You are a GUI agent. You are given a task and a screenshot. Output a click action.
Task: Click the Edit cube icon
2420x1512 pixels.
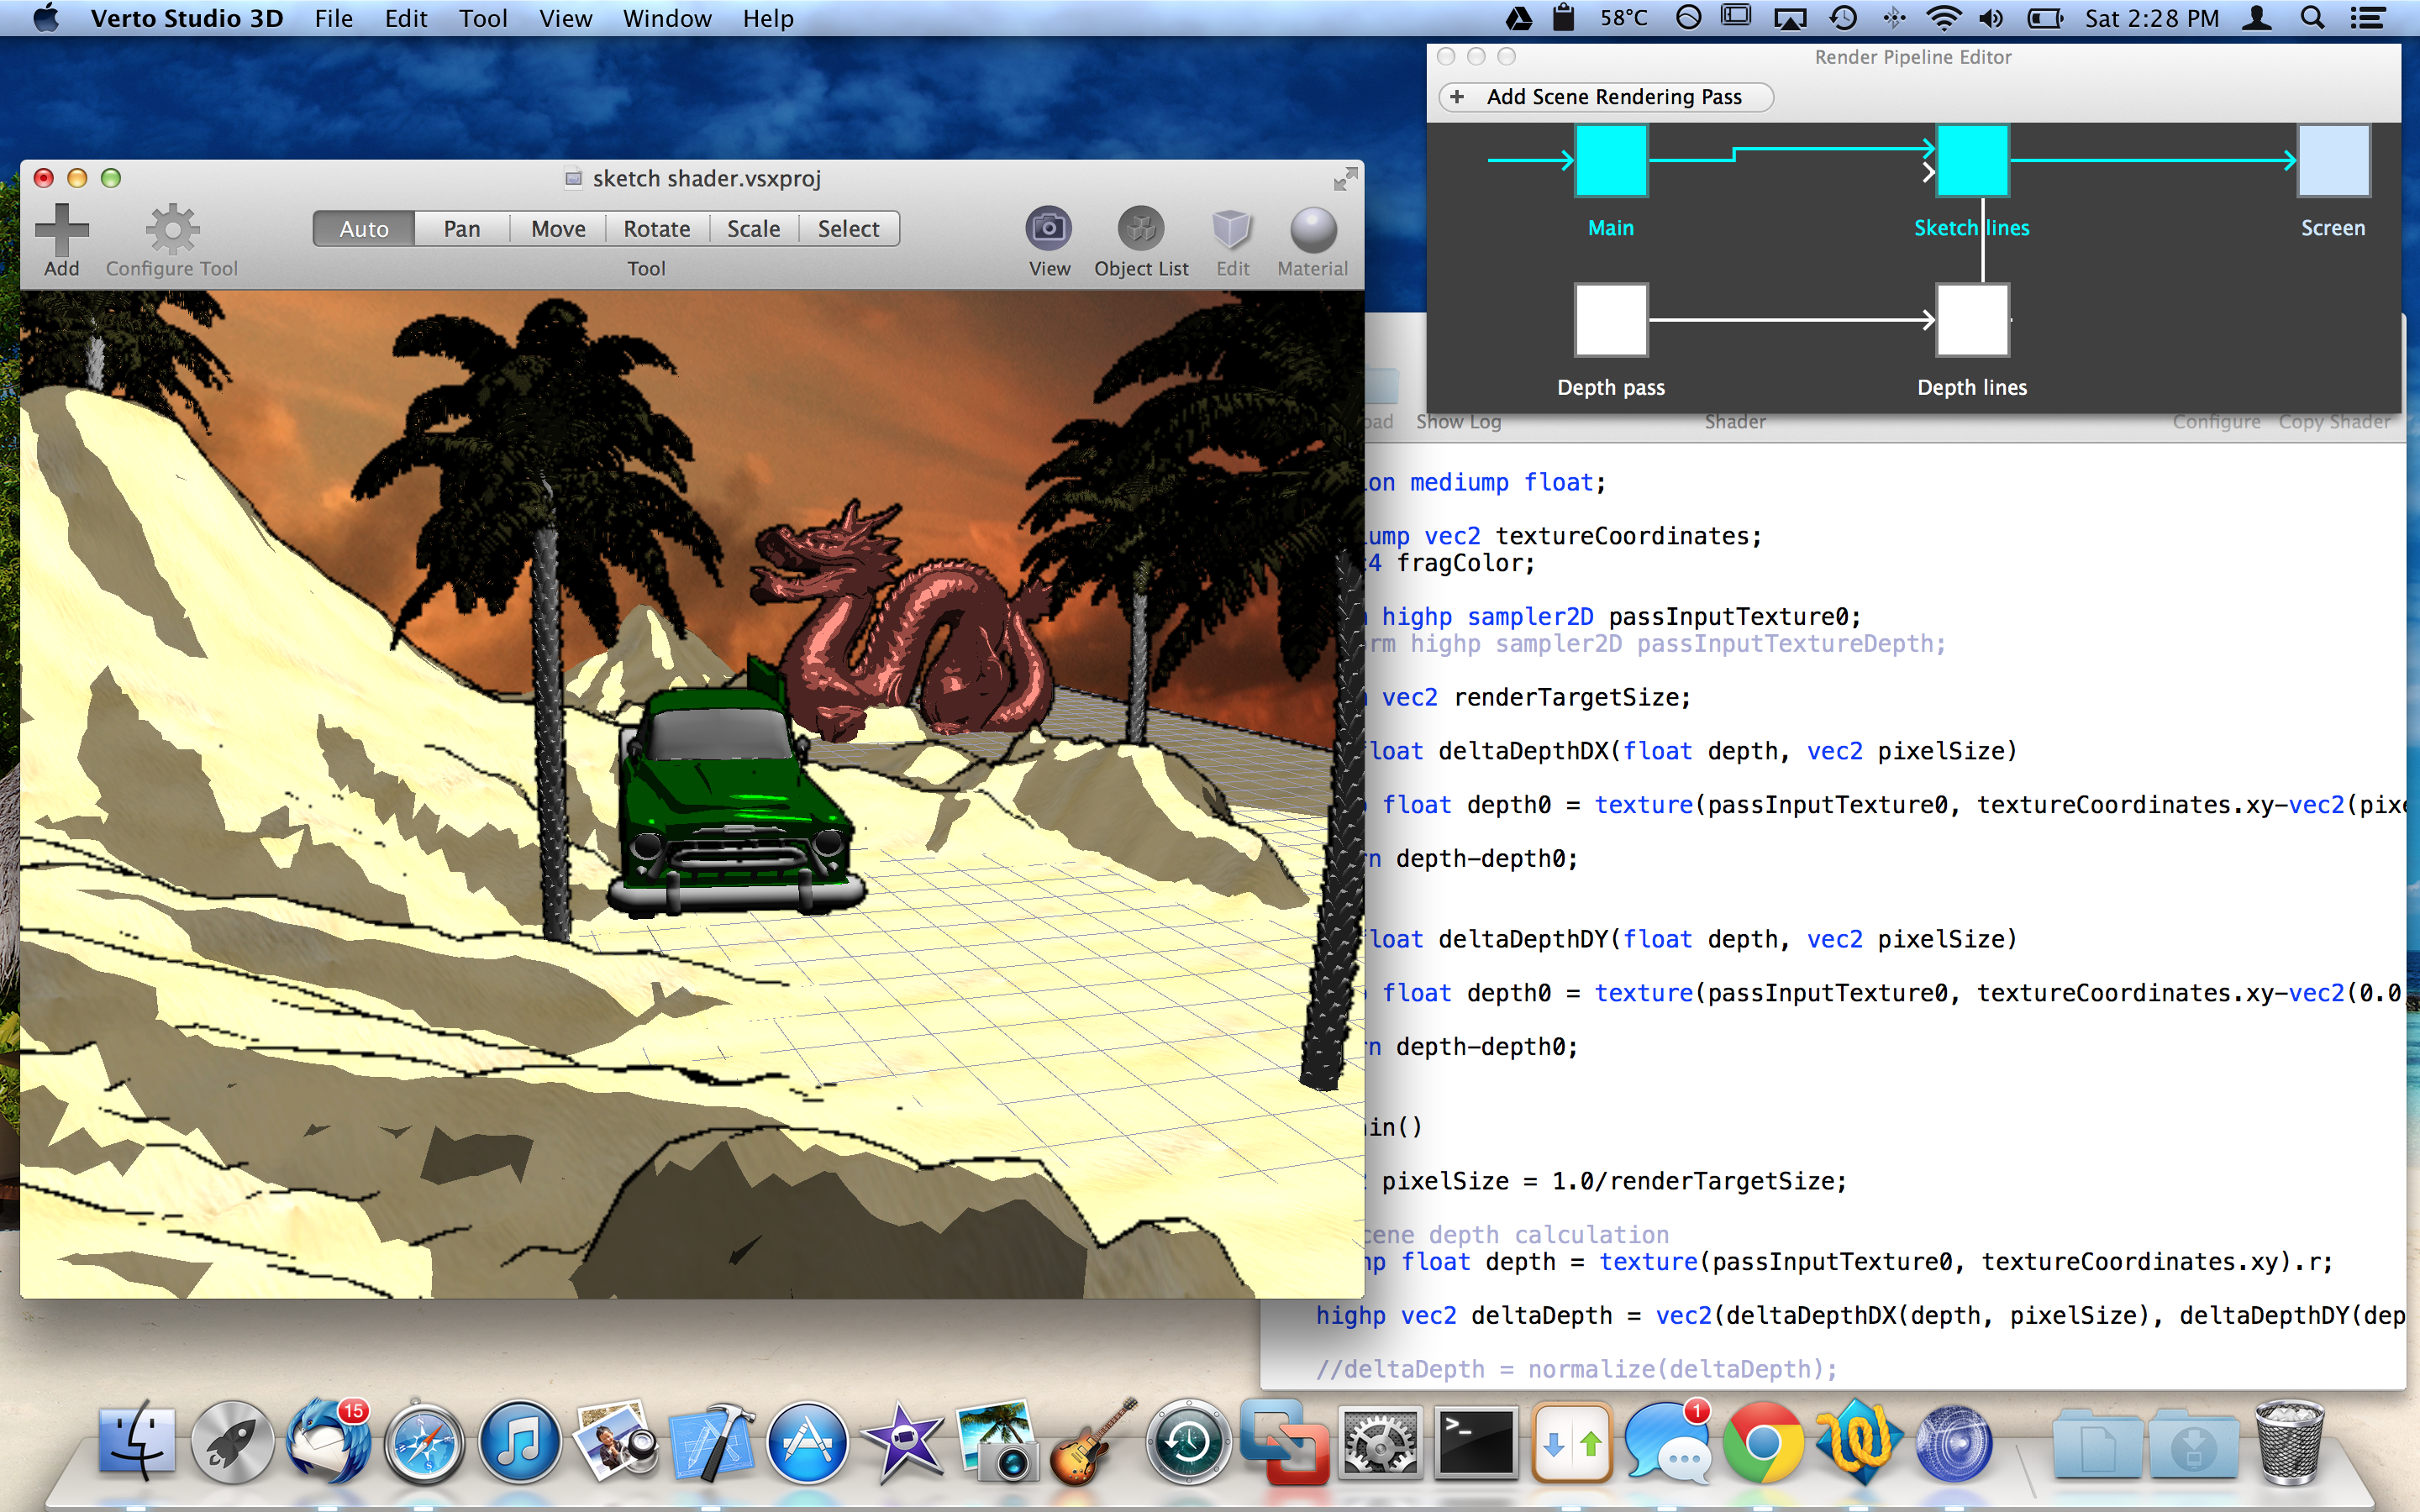point(1232,229)
